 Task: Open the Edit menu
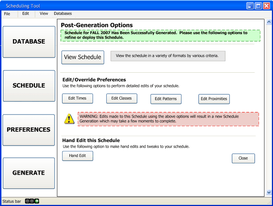25,13
